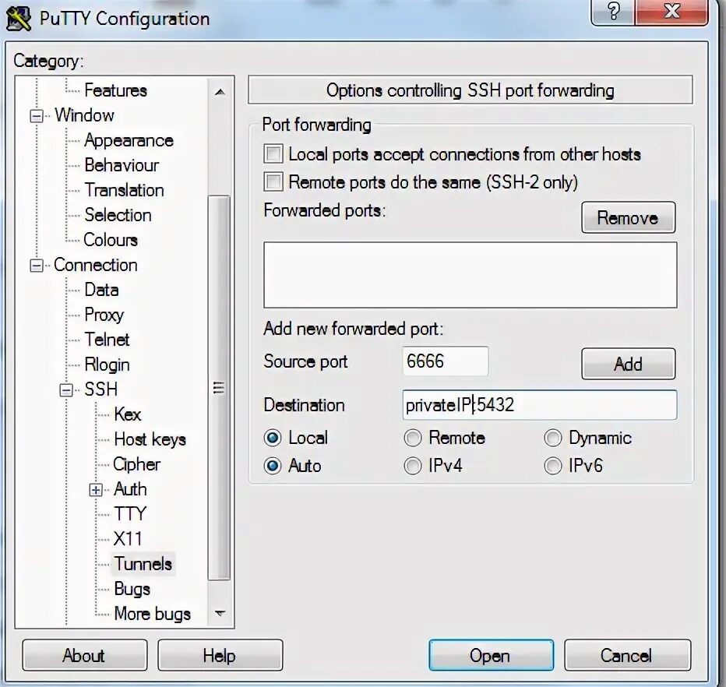Viewport: 726px width, 687px height.
Task: Click the Forwarded ports list box
Action: (470, 275)
